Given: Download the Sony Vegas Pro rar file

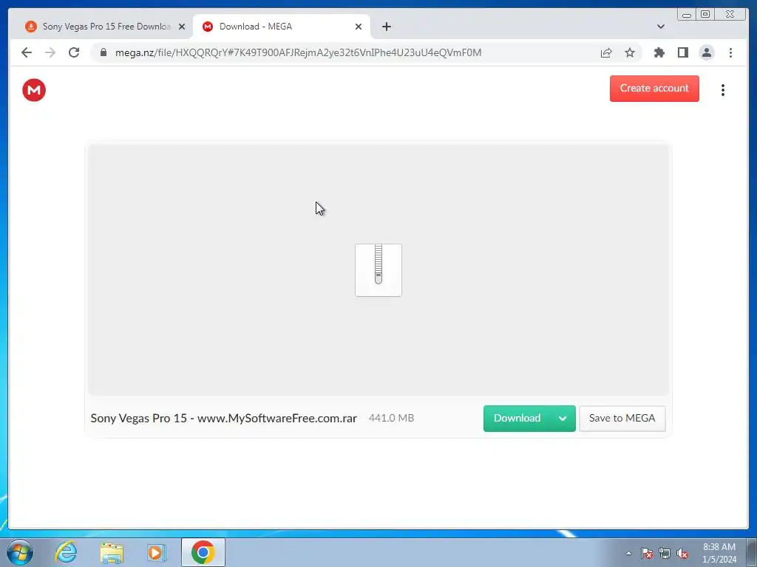Looking at the screenshot, I should pos(517,418).
